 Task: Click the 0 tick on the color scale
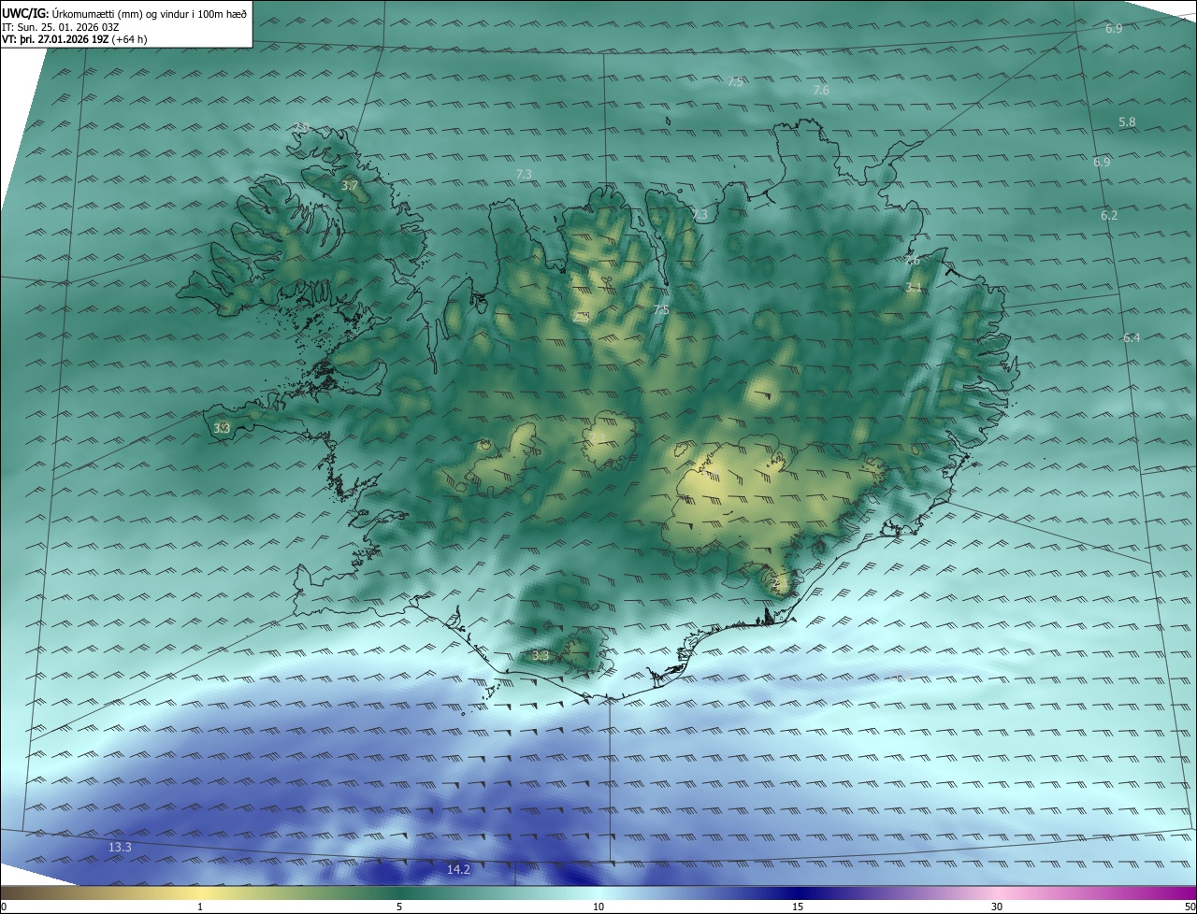coord(4,907)
